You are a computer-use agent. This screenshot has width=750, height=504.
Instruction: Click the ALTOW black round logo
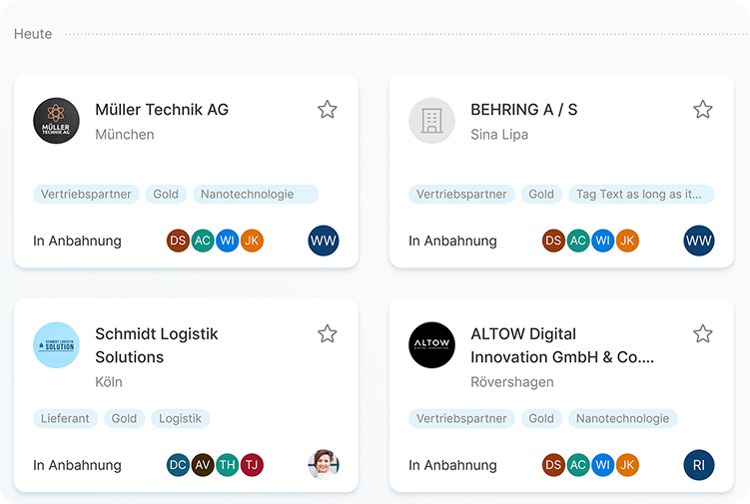tap(431, 345)
